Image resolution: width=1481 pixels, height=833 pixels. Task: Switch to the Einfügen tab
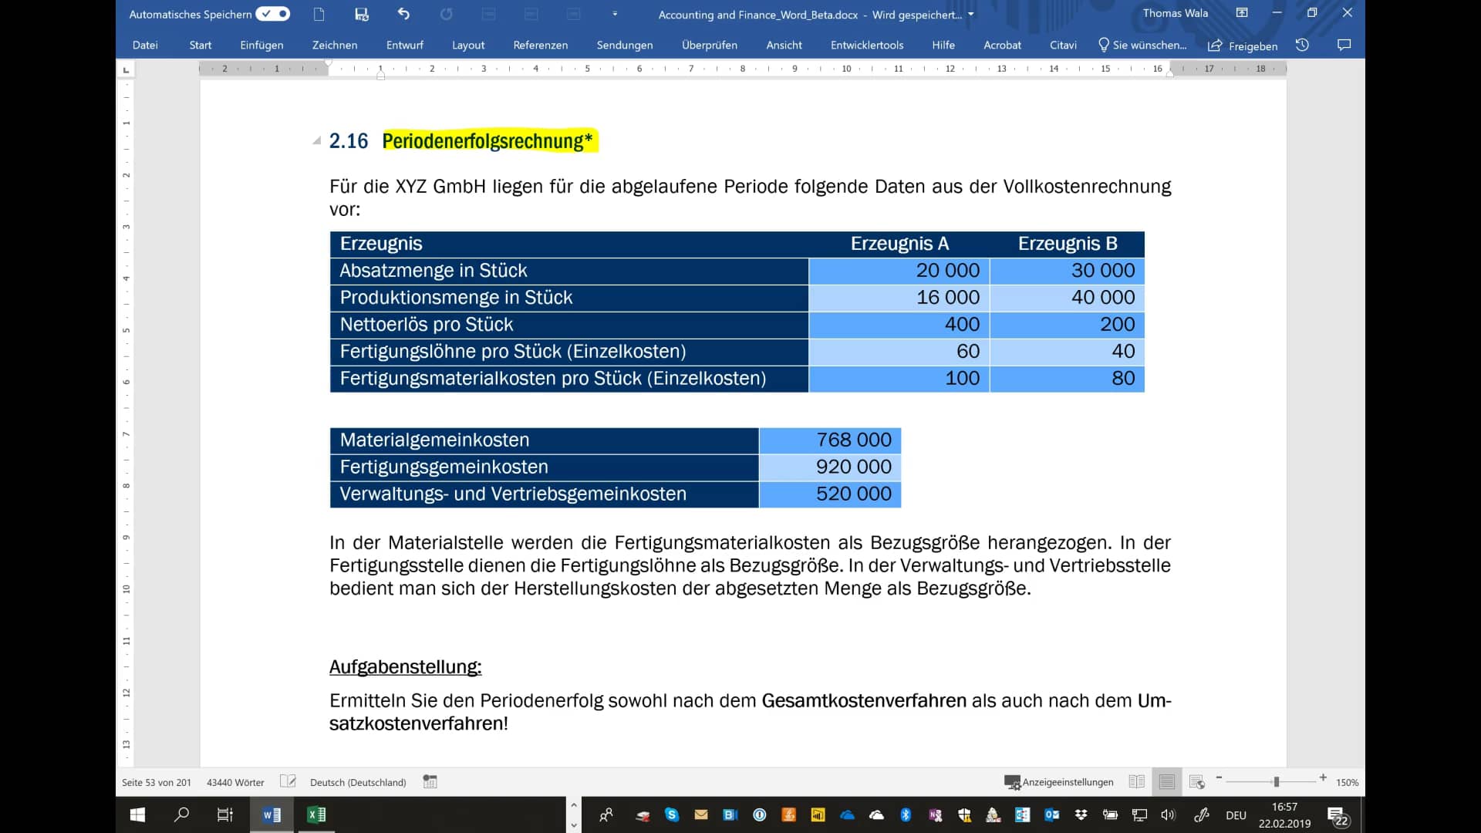pos(261,45)
